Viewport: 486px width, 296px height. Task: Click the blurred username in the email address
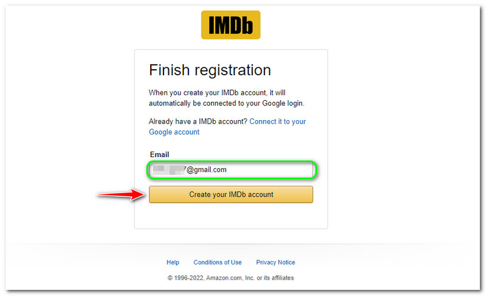click(x=168, y=170)
